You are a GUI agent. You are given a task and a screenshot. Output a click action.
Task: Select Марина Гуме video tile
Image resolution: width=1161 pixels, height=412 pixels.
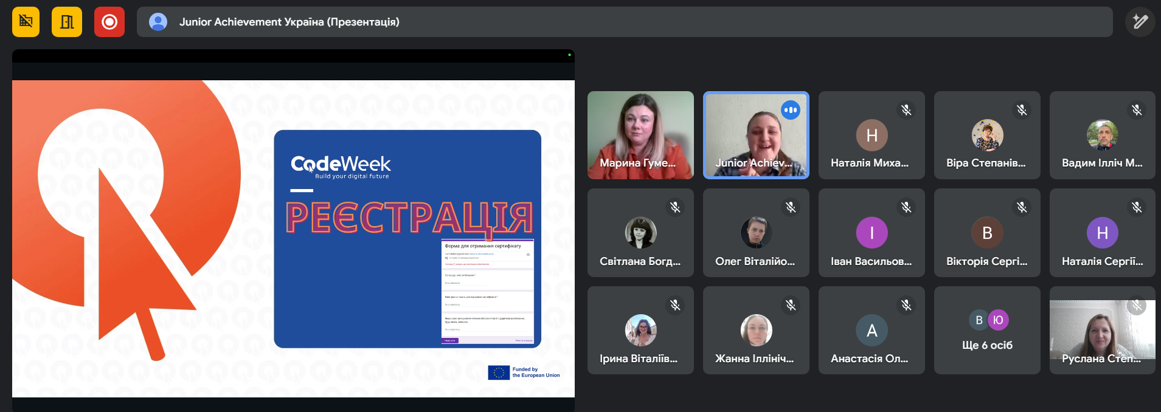pos(640,135)
